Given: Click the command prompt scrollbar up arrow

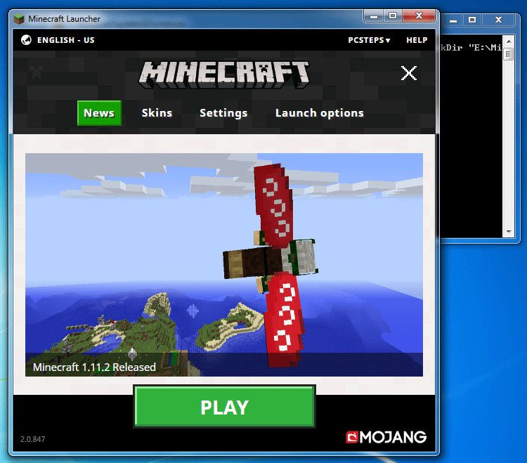Looking at the screenshot, I should [x=509, y=41].
